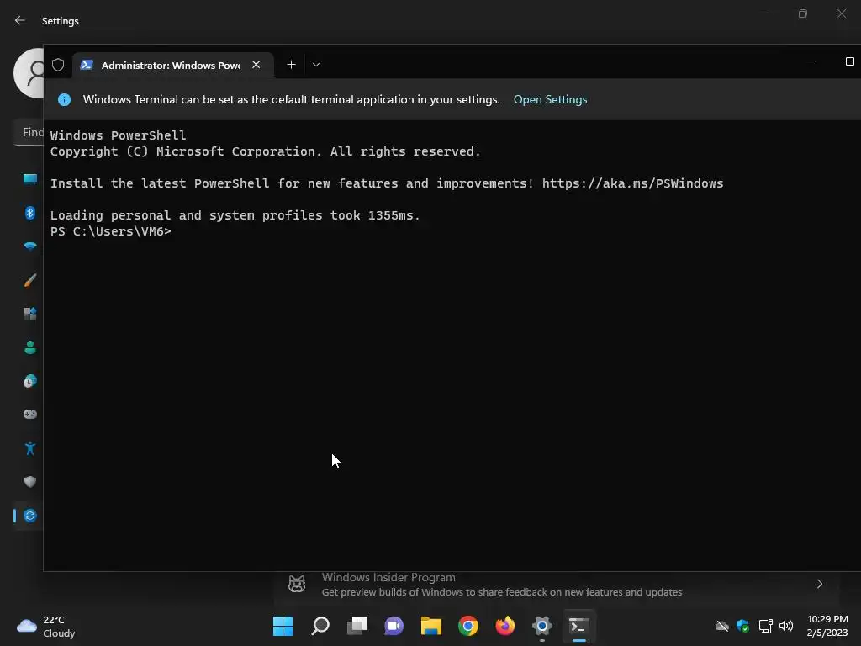Viewport: 861px width, 646px height.
Task: Open Task View from taskbar
Action: [x=357, y=626]
